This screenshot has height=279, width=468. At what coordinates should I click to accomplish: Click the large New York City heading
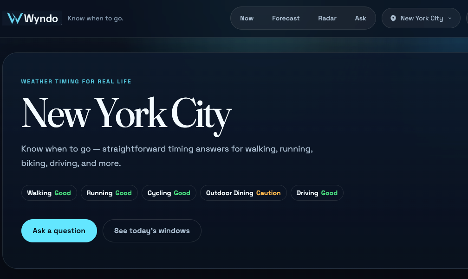coord(126,114)
